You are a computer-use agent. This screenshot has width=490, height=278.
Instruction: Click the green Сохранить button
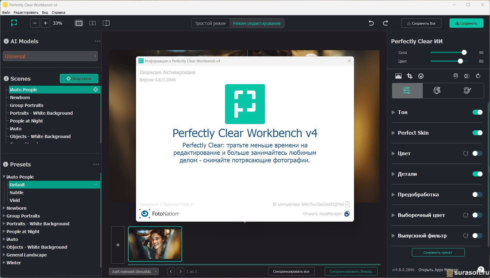[x=466, y=23]
